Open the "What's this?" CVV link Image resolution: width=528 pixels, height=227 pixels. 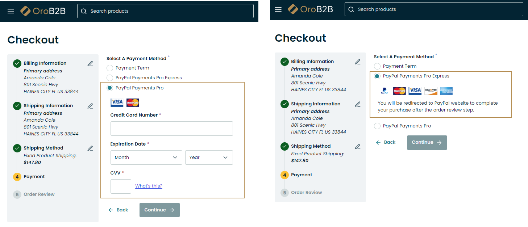(149, 186)
